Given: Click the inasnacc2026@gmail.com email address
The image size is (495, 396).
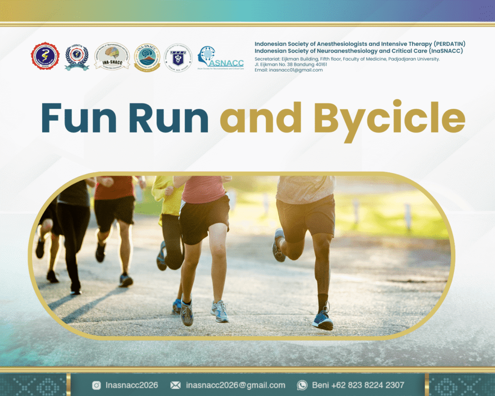Looking at the screenshot, I should coord(235,385).
